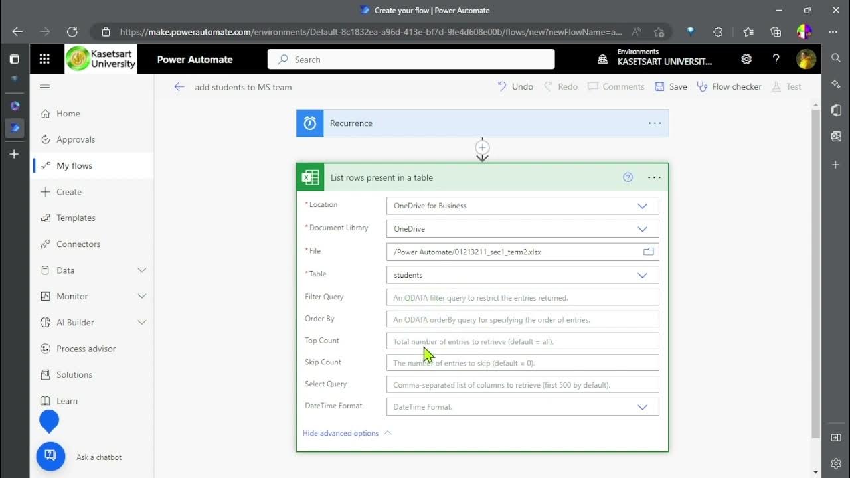
Task: Click the Recurrence clock icon
Action: coord(310,123)
